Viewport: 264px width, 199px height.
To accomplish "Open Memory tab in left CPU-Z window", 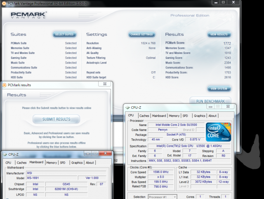I will [52, 163].
